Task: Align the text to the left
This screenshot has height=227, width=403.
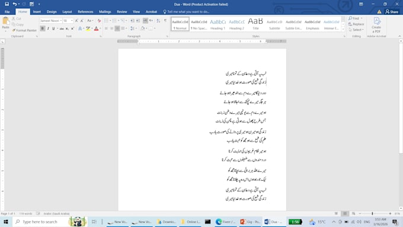Action: [x=107, y=28]
